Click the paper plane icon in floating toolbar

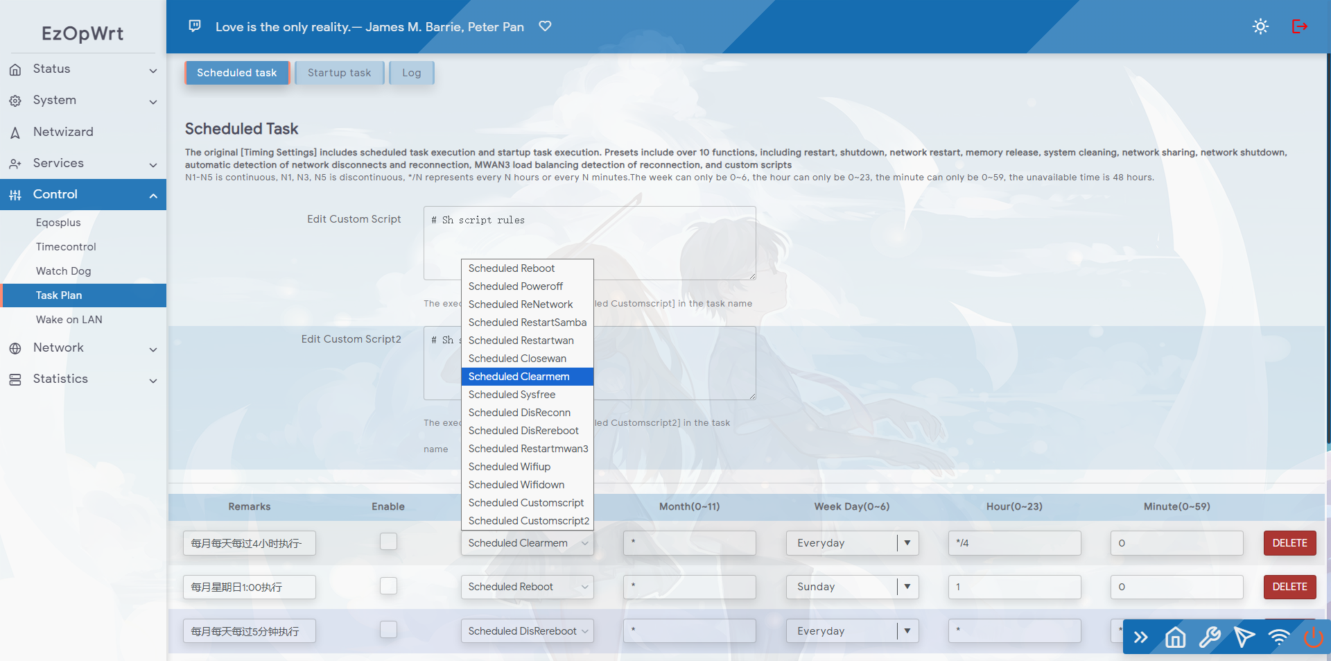[x=1244, y=637]
